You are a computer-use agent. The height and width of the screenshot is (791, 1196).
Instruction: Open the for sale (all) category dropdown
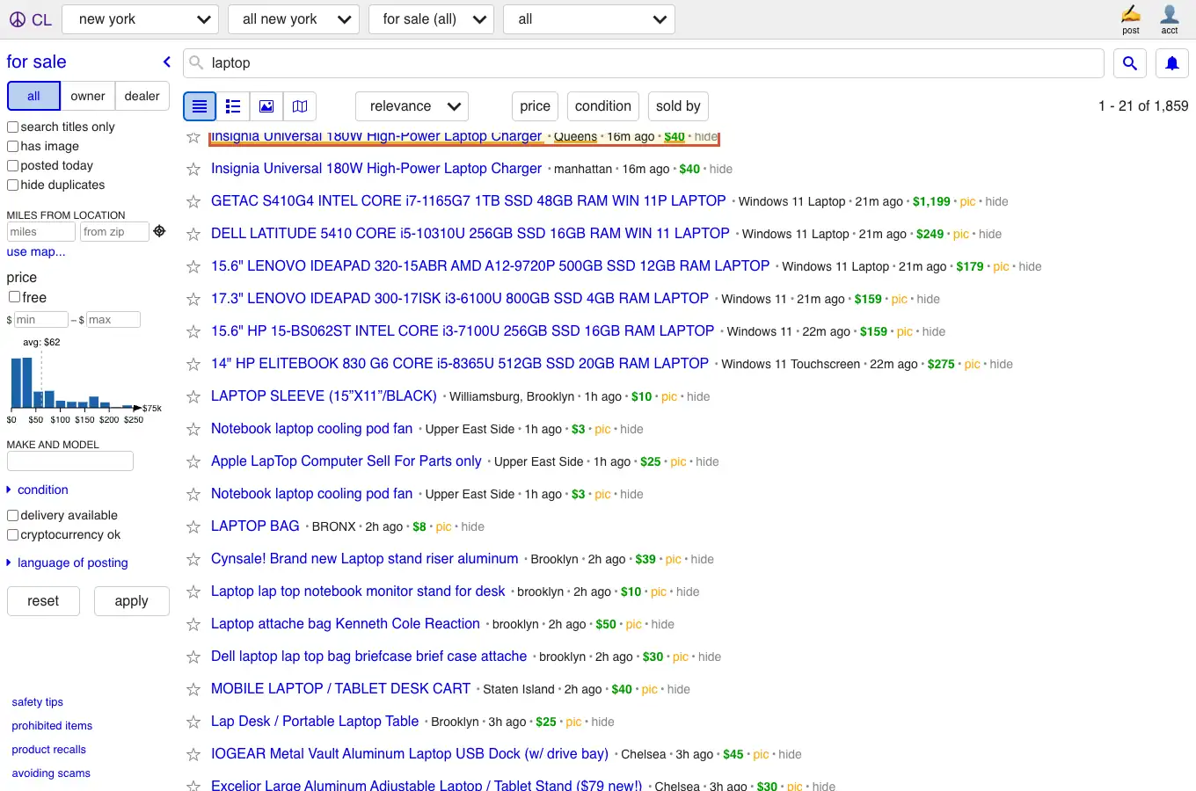click(431, 19)
